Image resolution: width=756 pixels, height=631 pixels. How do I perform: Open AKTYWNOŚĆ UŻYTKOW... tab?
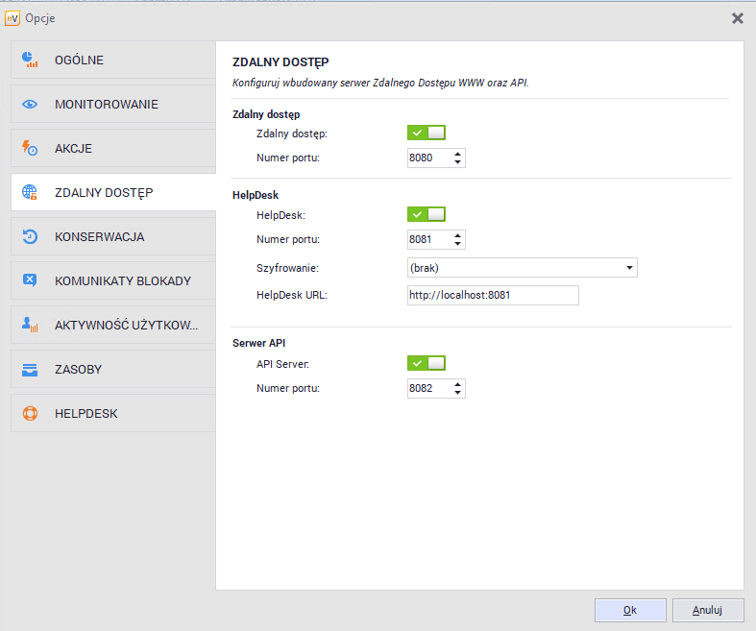pos(113,325)
